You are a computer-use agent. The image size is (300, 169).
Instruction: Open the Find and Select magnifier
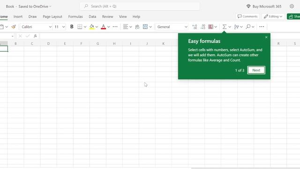click(248, 27)
